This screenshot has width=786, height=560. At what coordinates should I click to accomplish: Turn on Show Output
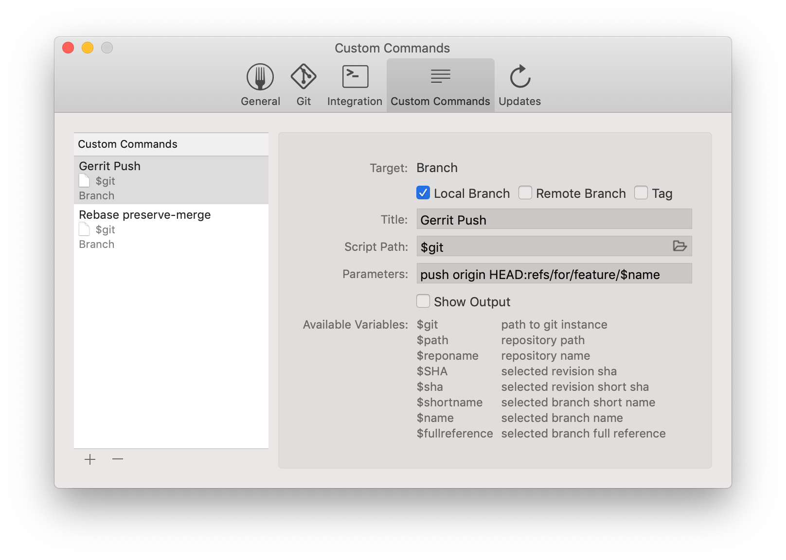pos(423,301)
